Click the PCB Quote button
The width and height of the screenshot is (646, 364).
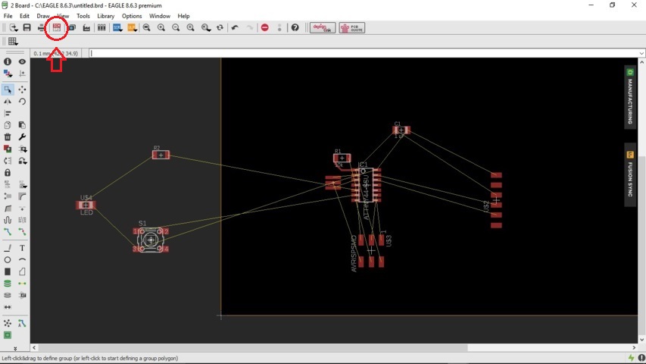tap(352, 27)
